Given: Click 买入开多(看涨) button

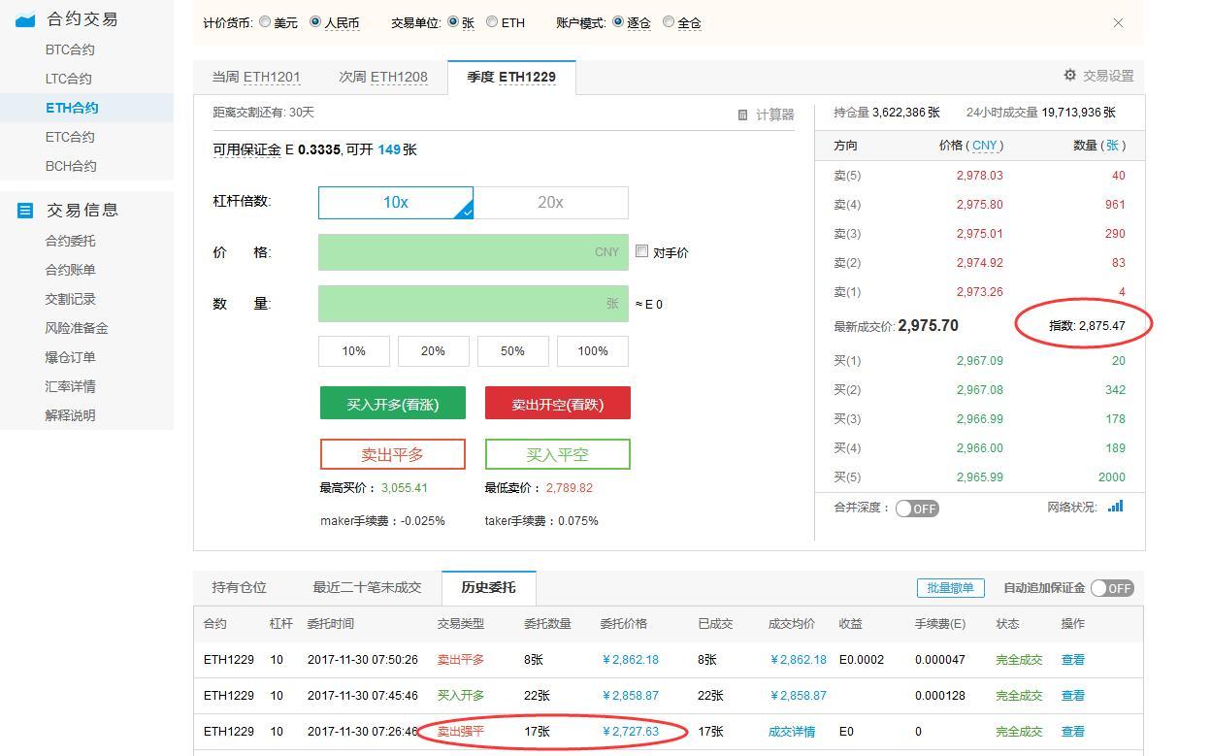Looking at the screenshot, I should pyautogui.click(x=393, y=404).
